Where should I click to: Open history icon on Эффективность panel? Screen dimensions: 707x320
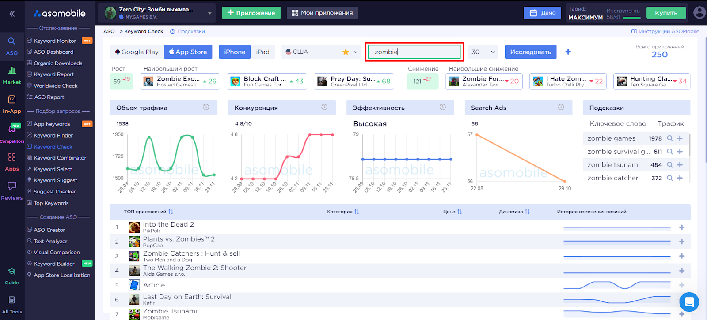443,107
